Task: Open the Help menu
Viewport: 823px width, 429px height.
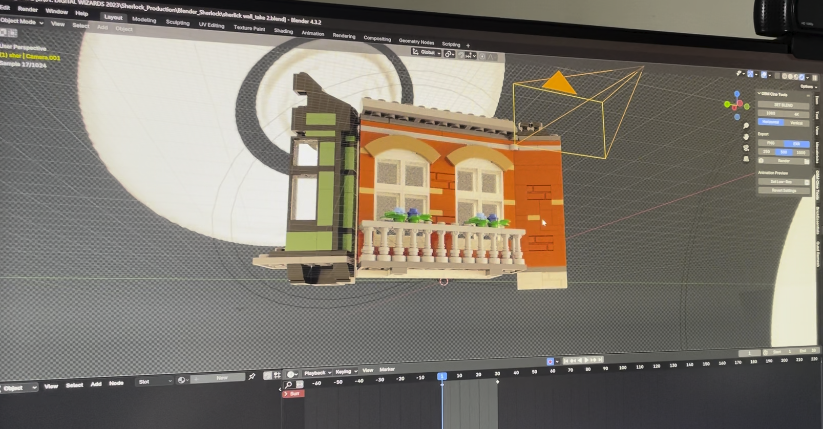Action: [x=81, y=13]
